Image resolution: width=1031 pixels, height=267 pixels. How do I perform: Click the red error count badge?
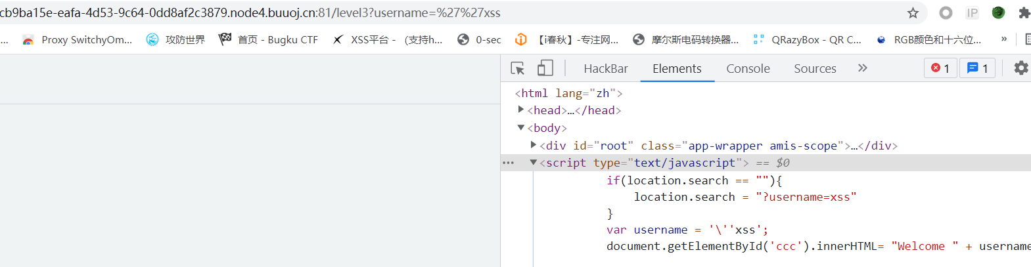coord(940,68)
